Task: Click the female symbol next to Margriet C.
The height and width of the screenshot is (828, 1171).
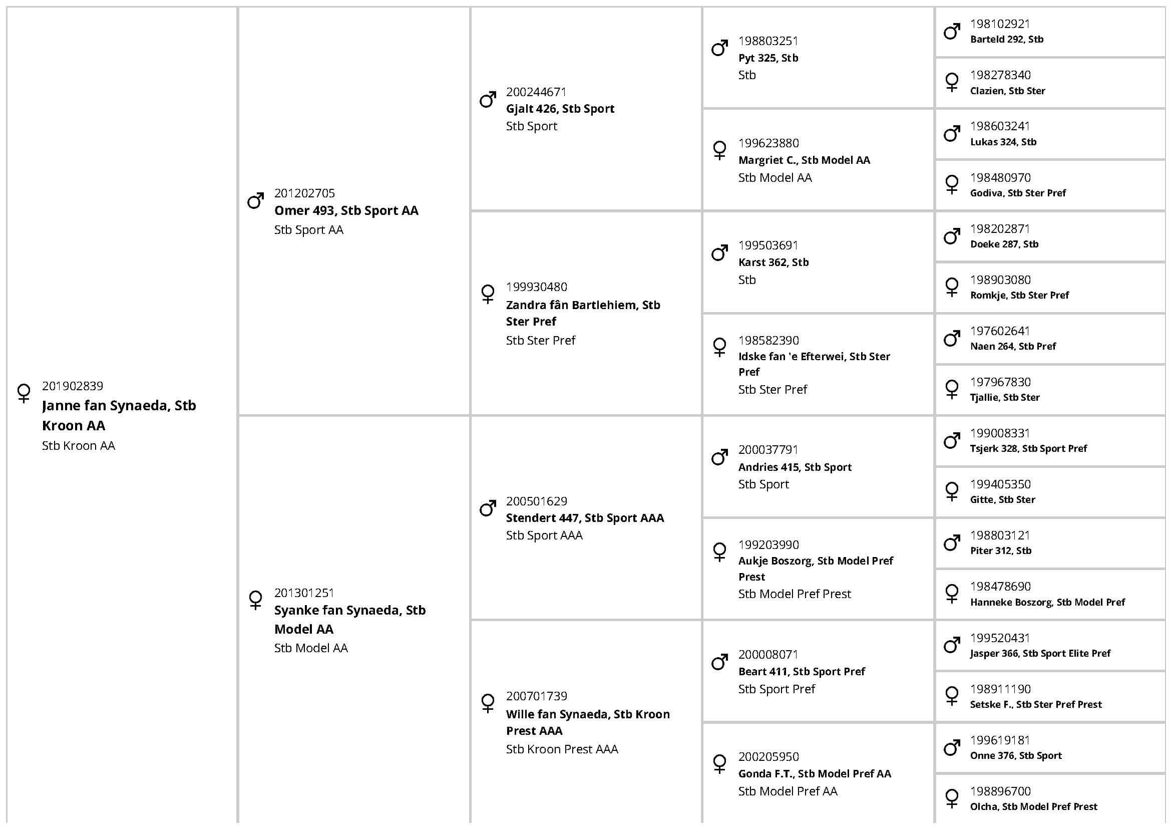Action: pyautogui.click(x=719, y=150)
